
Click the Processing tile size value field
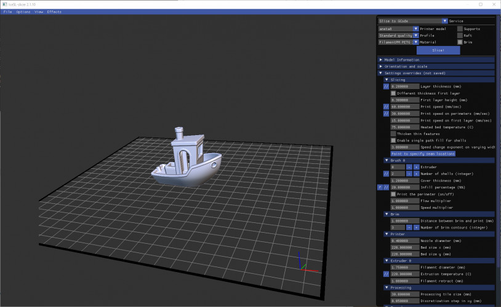coord(405,294)
